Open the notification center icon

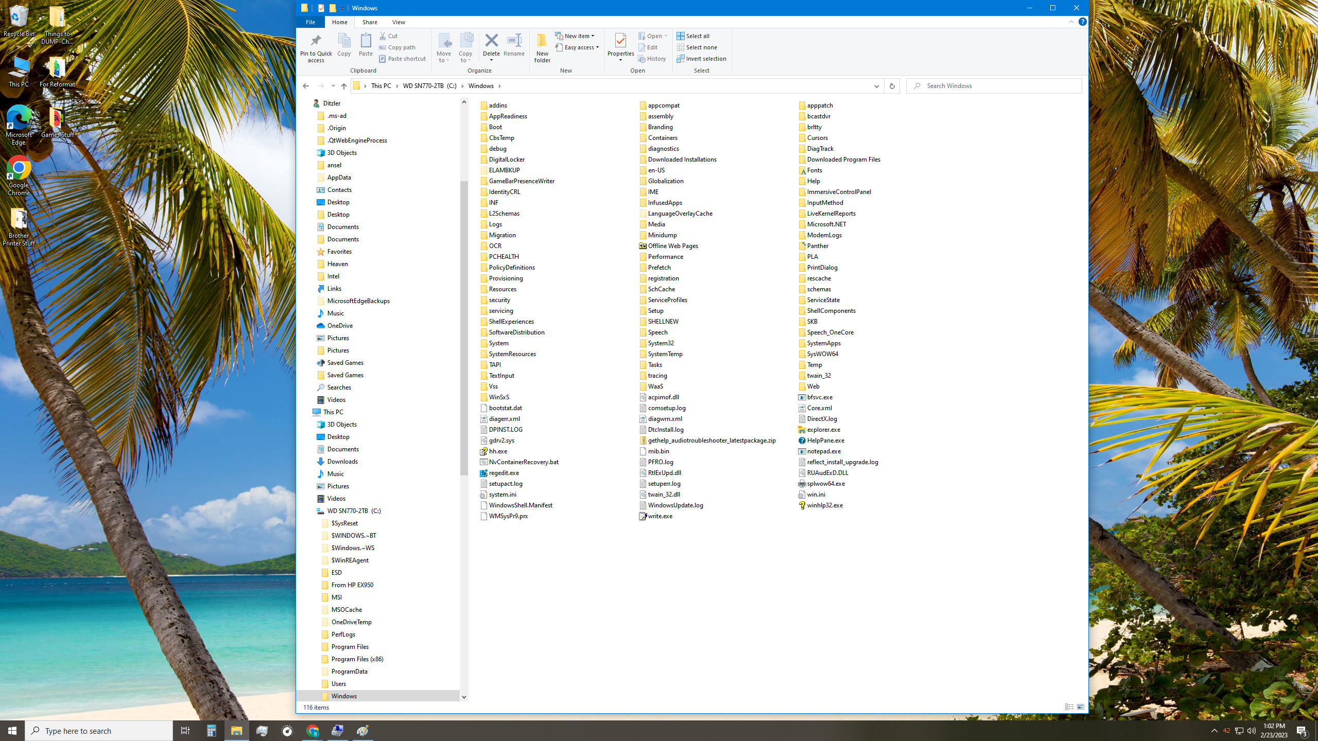pos(1302,731)
